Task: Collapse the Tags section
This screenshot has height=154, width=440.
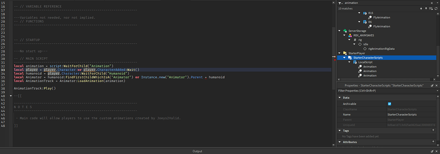Action: coord(340,131)
